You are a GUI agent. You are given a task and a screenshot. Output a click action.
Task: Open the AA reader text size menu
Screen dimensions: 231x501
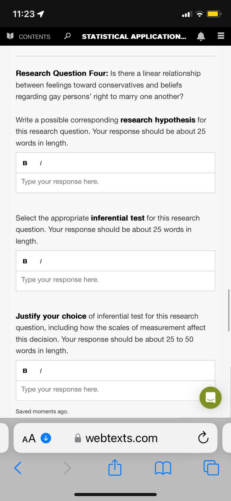pos(29,438)
